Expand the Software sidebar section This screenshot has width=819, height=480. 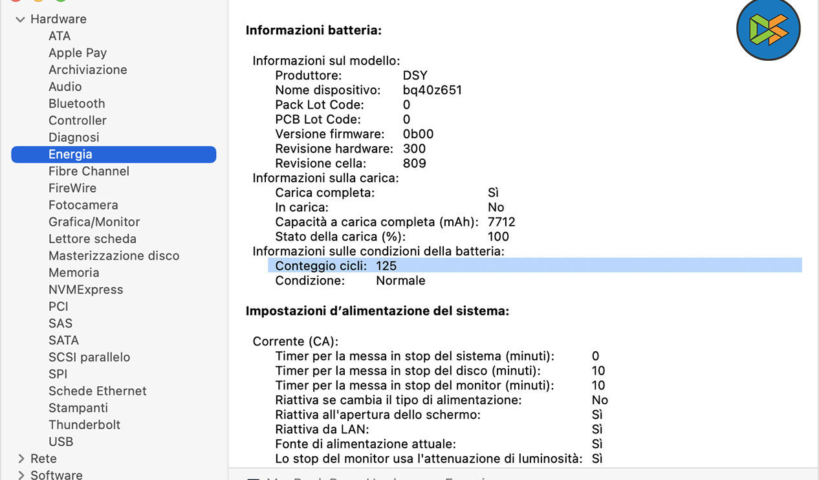[x=21, y=475]
